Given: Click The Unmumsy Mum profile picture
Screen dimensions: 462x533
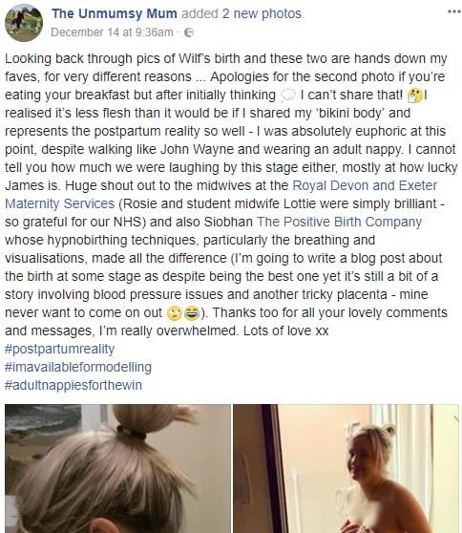Looking at the screenshot, I should [24, 23].
